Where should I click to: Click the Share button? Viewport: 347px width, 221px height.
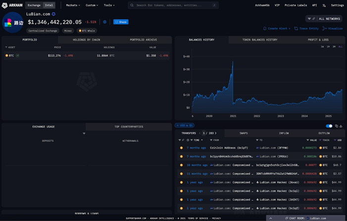point(121,22)
